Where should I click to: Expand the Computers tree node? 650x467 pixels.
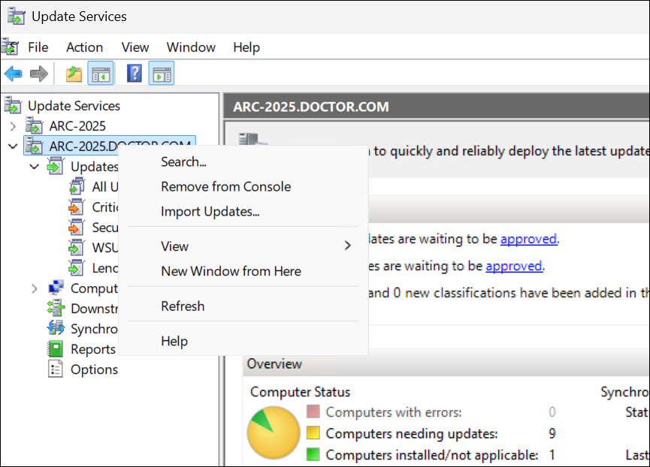[x=34, y=288]
